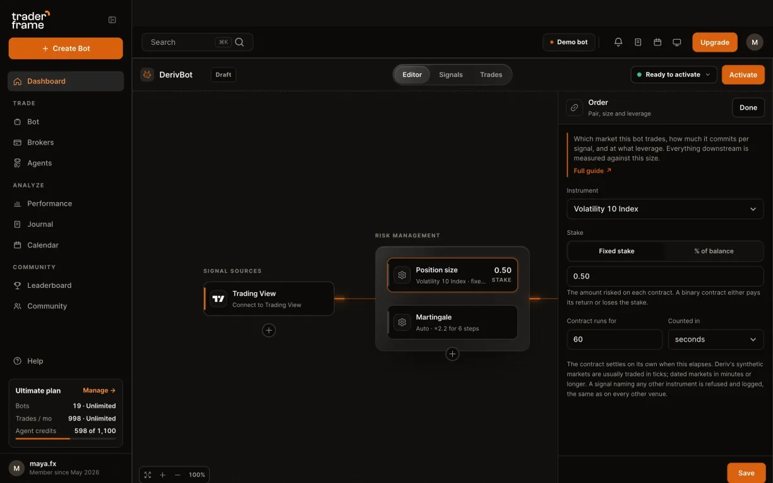Click the search magnifier icon
Screen dimensions: 773x483
pos(239,42)
